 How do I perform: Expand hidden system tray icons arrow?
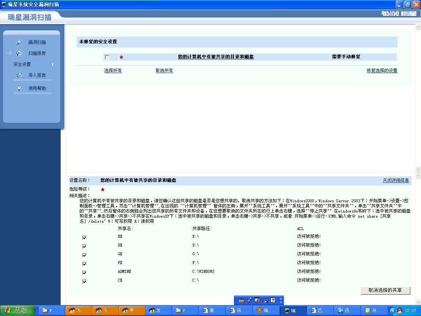[x=392, y=311]
